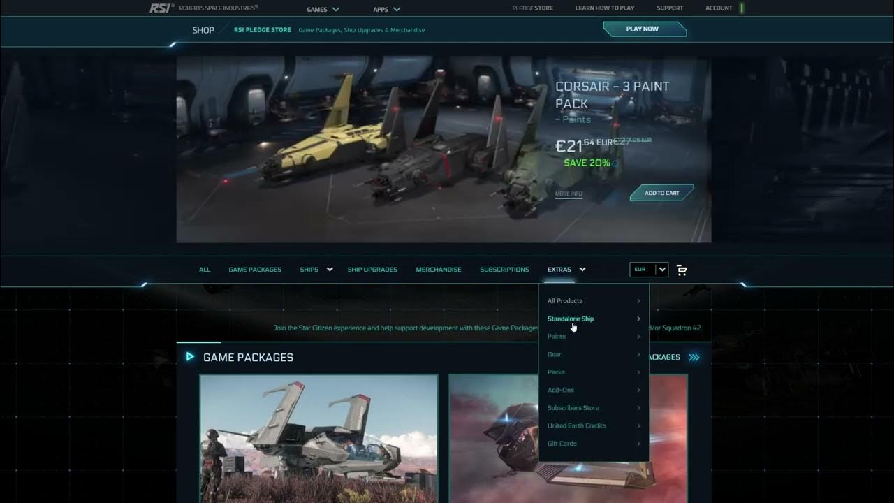This screenshot has width=894, height=503.
Task: Open the Game Packages store tab
Action: coord(255,270)
